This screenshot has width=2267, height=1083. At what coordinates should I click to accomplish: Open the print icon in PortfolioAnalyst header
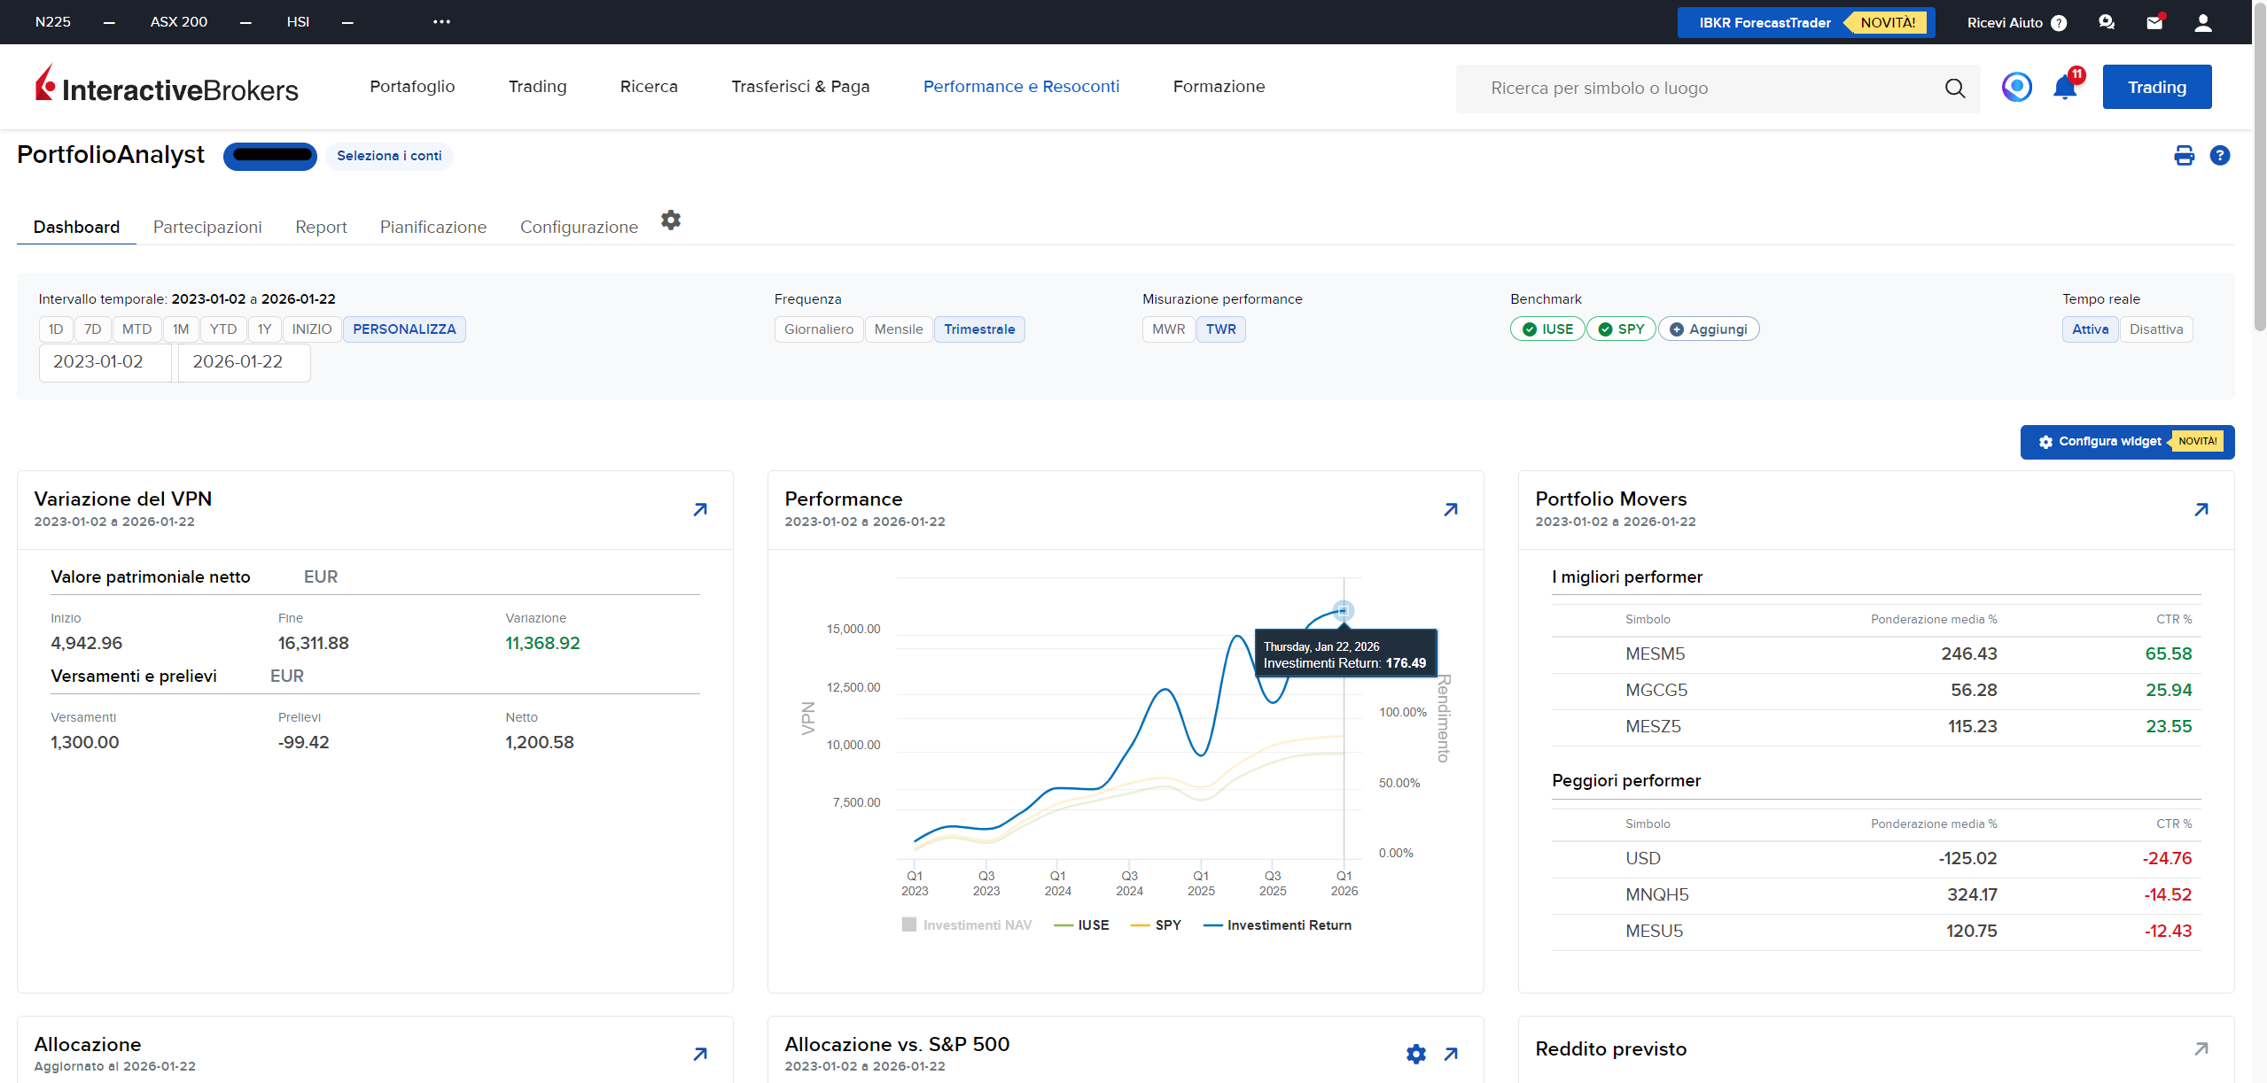pos(2184,156)
